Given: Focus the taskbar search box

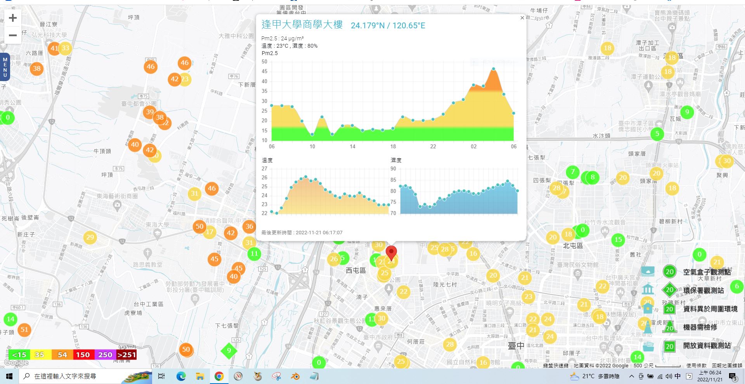Looking at the screenshot, I should pyautogui.click(x=85, y=376).
